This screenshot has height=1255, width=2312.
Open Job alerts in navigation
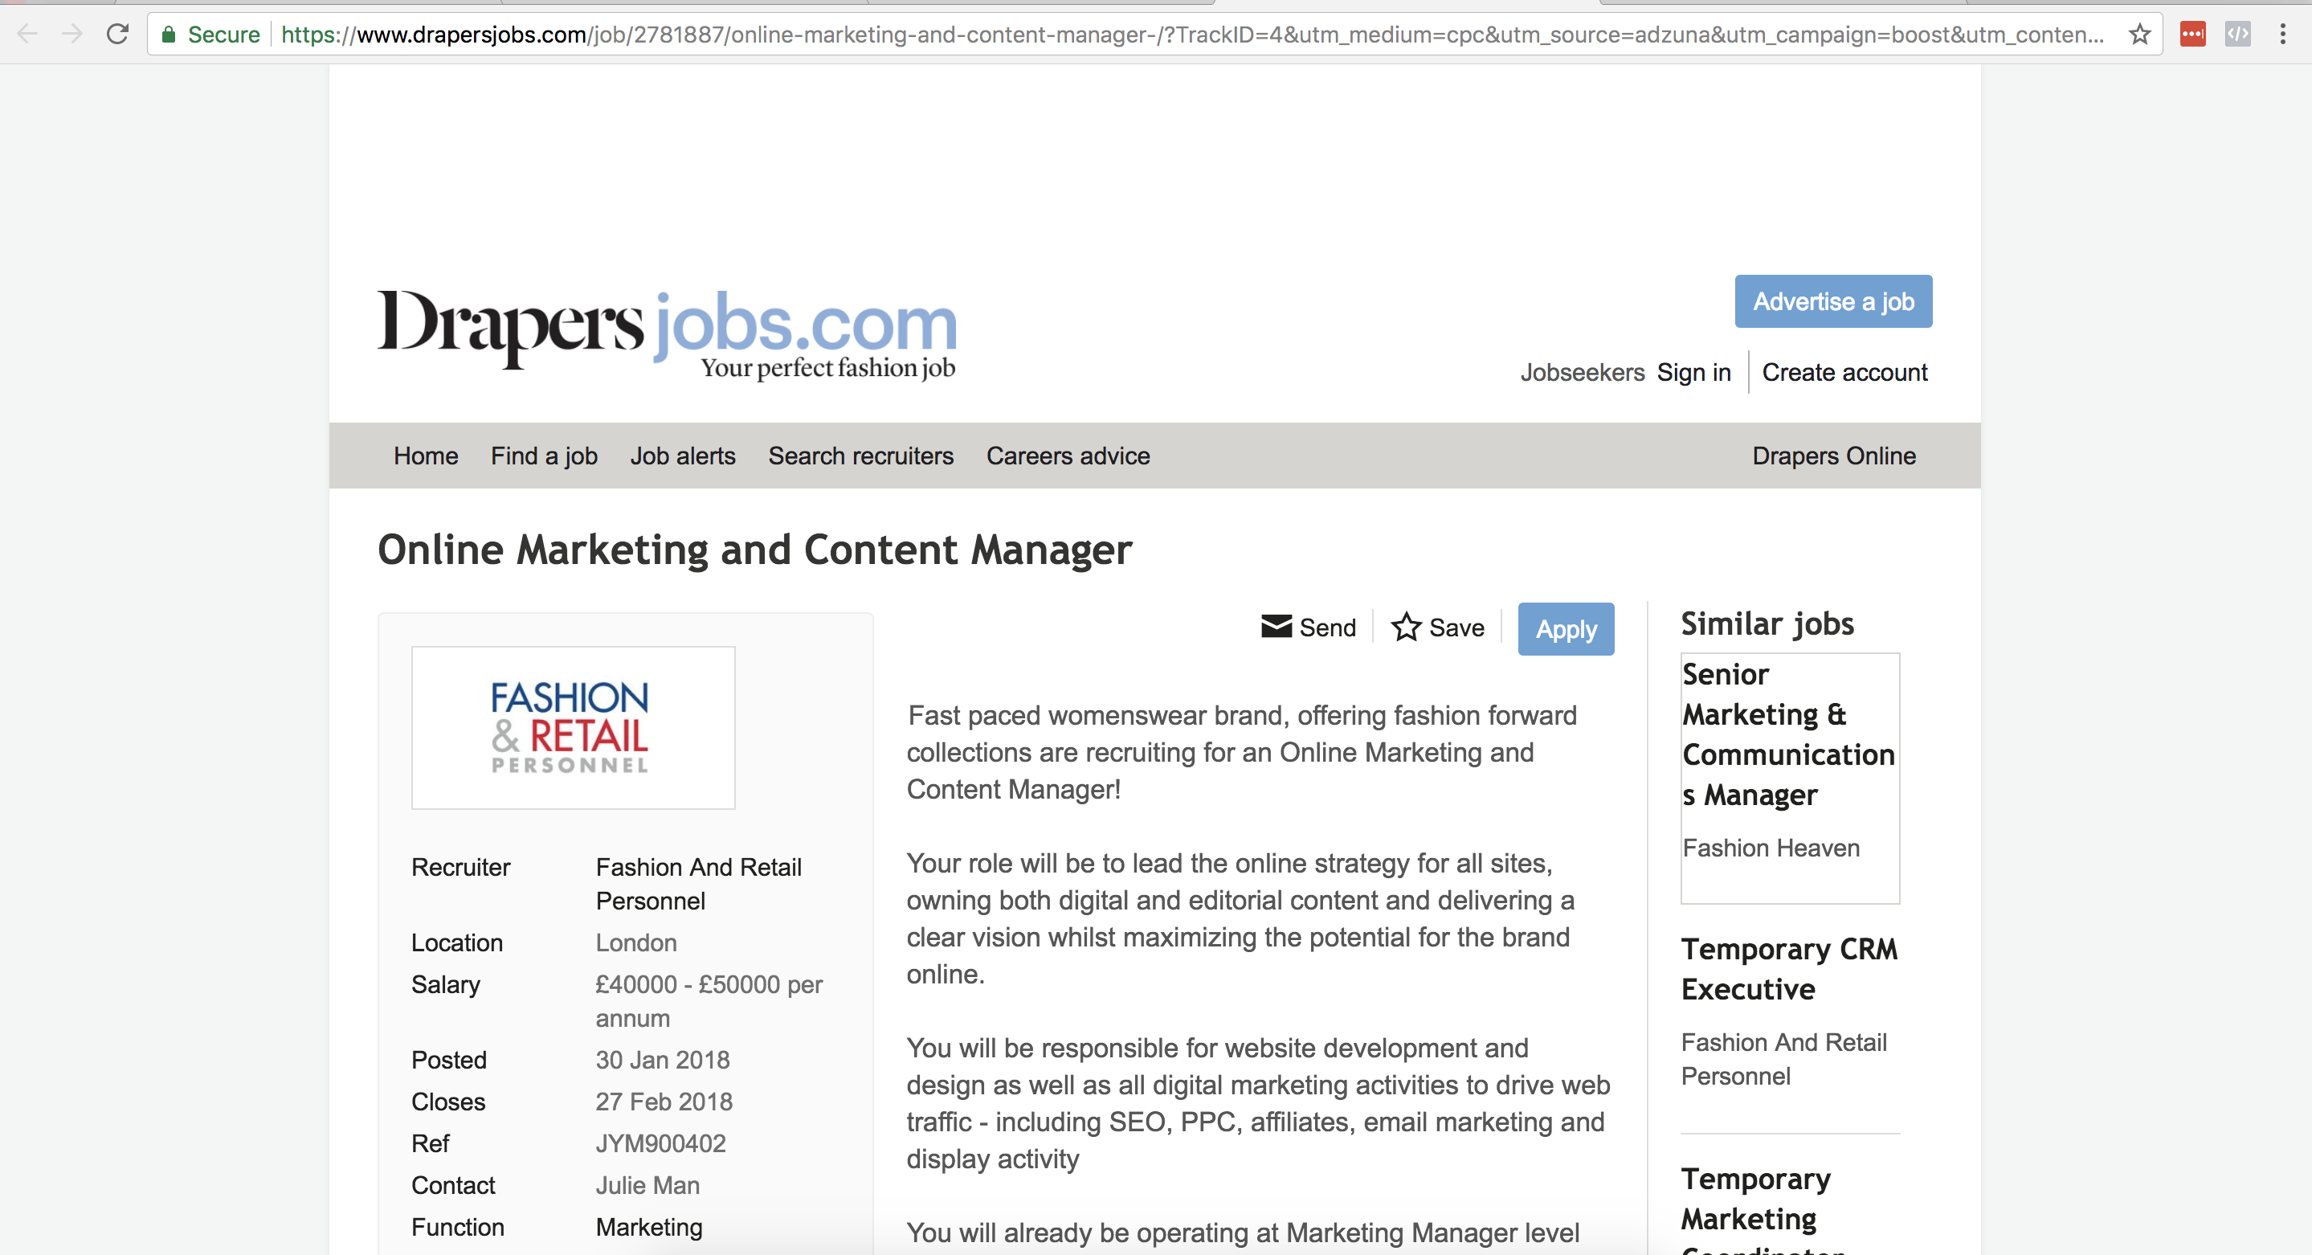coord(682,455)
